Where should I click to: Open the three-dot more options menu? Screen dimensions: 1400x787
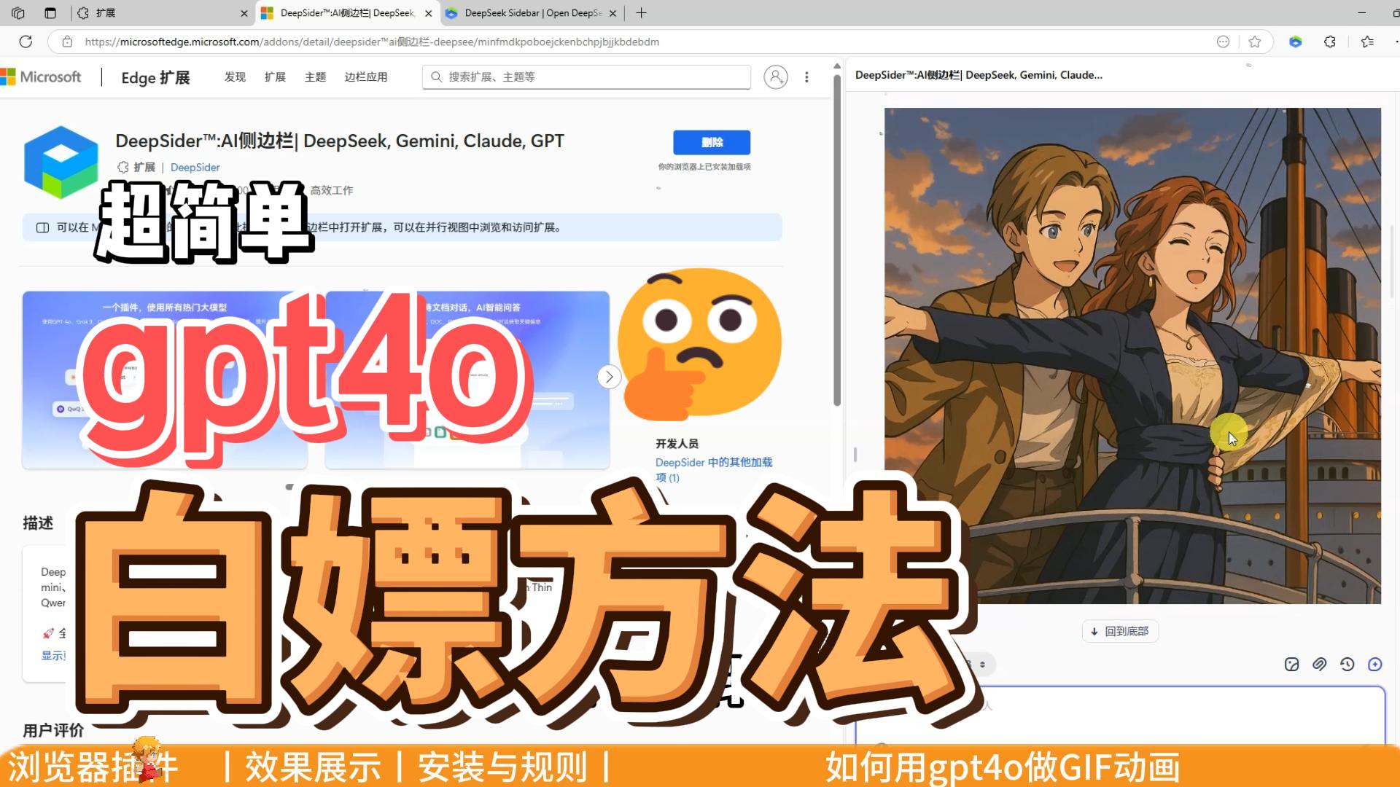coord(806,77)
